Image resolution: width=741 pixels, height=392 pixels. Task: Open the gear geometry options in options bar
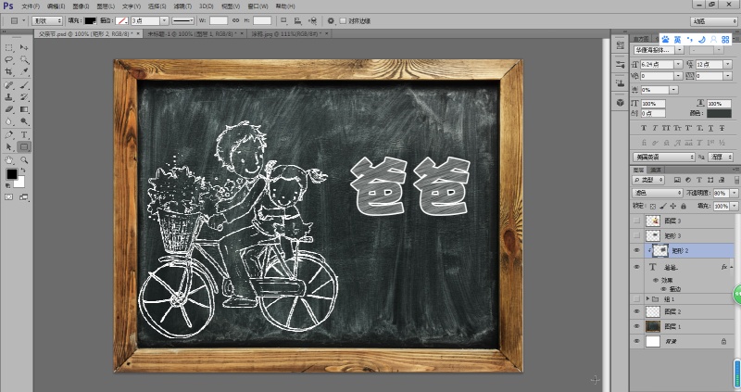(331, 20)
